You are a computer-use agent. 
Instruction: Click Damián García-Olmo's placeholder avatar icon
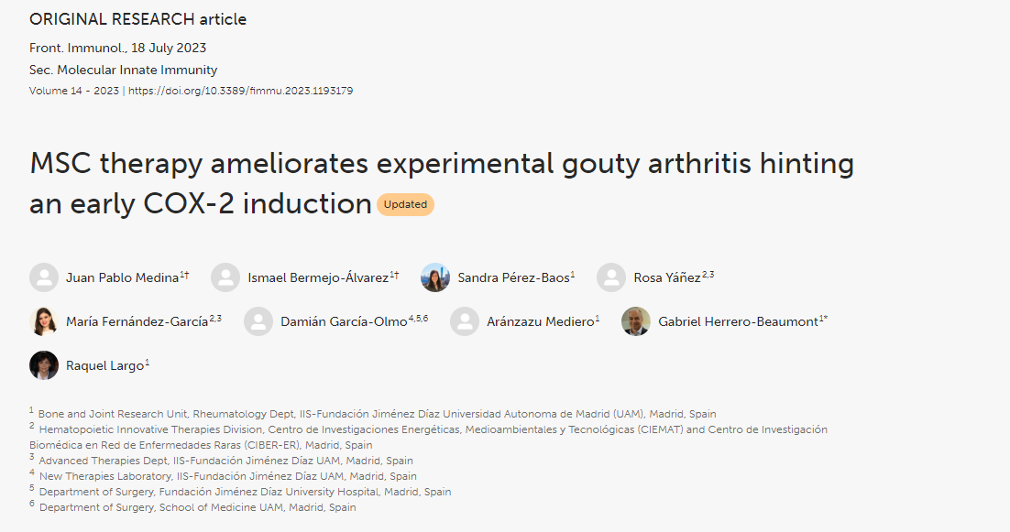pos(258,321)
